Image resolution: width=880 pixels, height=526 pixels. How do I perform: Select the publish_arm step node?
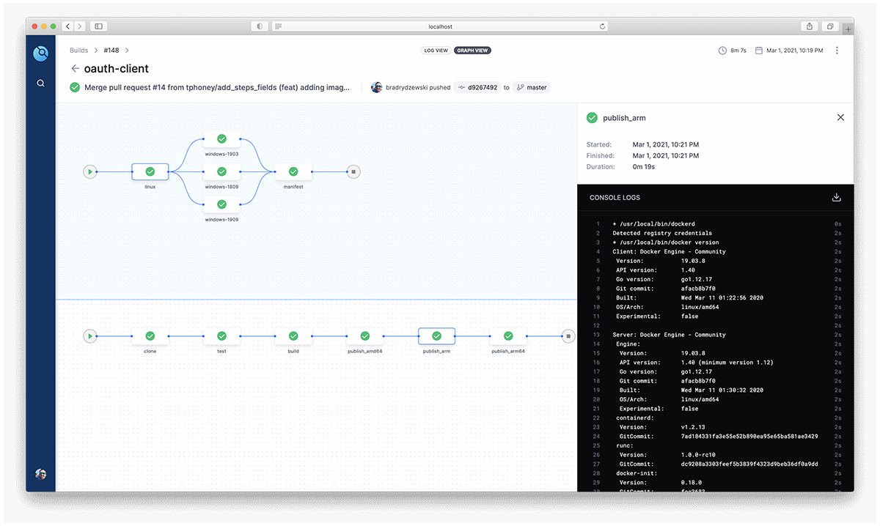pyautogui.click(x=436, y=336)
